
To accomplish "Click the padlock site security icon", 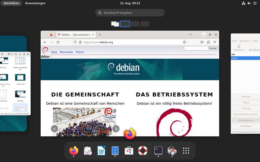I will pos(80,42).
